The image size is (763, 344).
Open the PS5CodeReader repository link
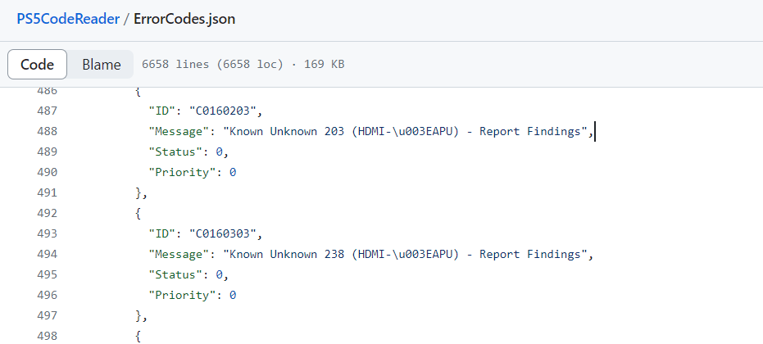(x=68, y=19)
